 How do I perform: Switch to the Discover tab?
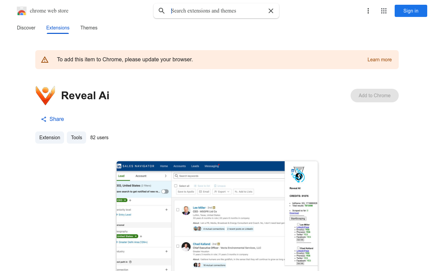[26, 28]
